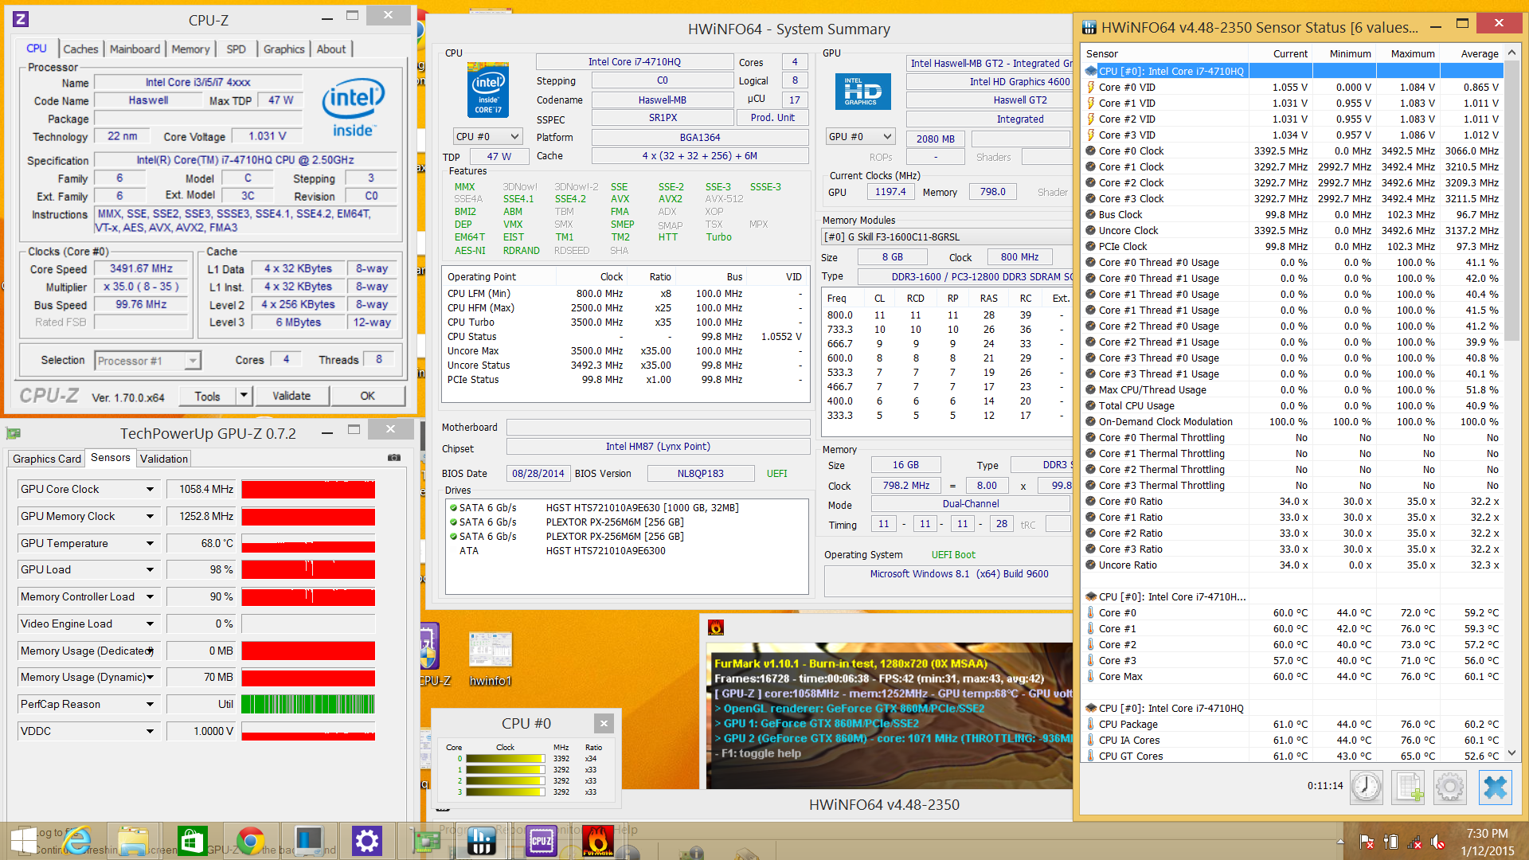The height and width of the screenshot is (860, 1529).
Task: Click the Intel inside logo in CPU-Z
Action: pos(354,108)
